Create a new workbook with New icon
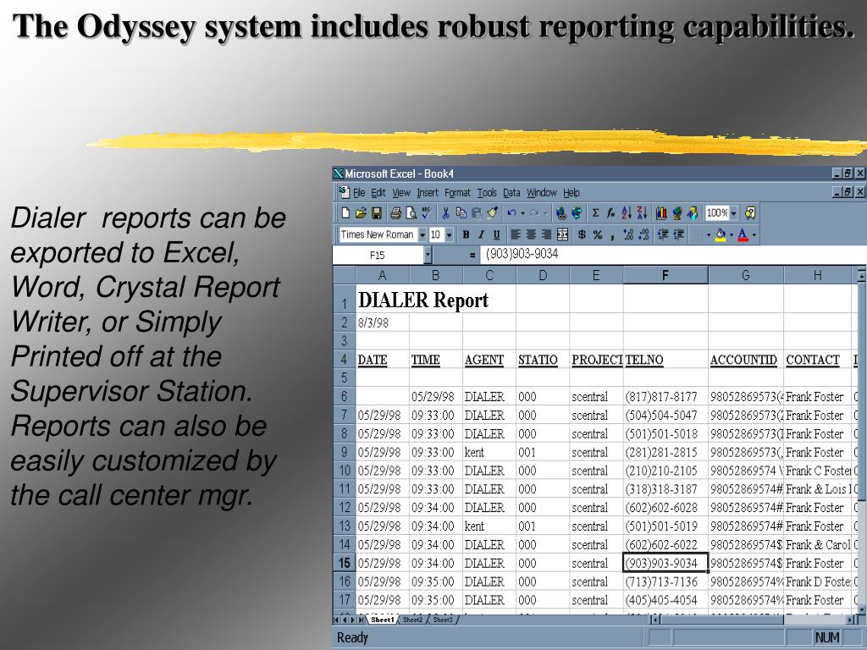Image resolution: width=867 pixels, height=650 pixels. coord(345,212)
